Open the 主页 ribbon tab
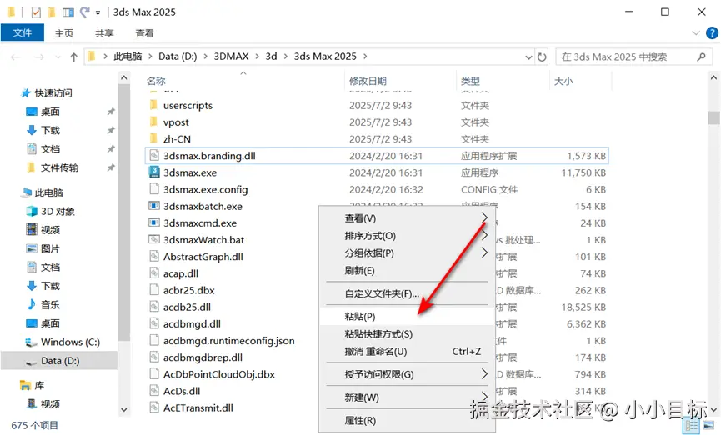The height and width of the screenshot is (435, 721). 64,33
